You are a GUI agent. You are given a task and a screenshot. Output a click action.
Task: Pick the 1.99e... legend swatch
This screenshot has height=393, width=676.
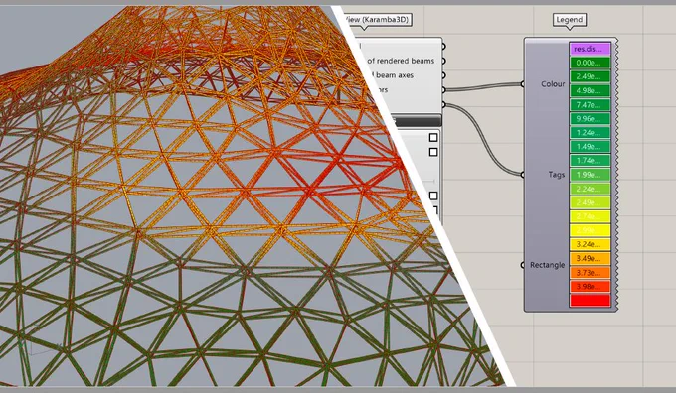591,175
